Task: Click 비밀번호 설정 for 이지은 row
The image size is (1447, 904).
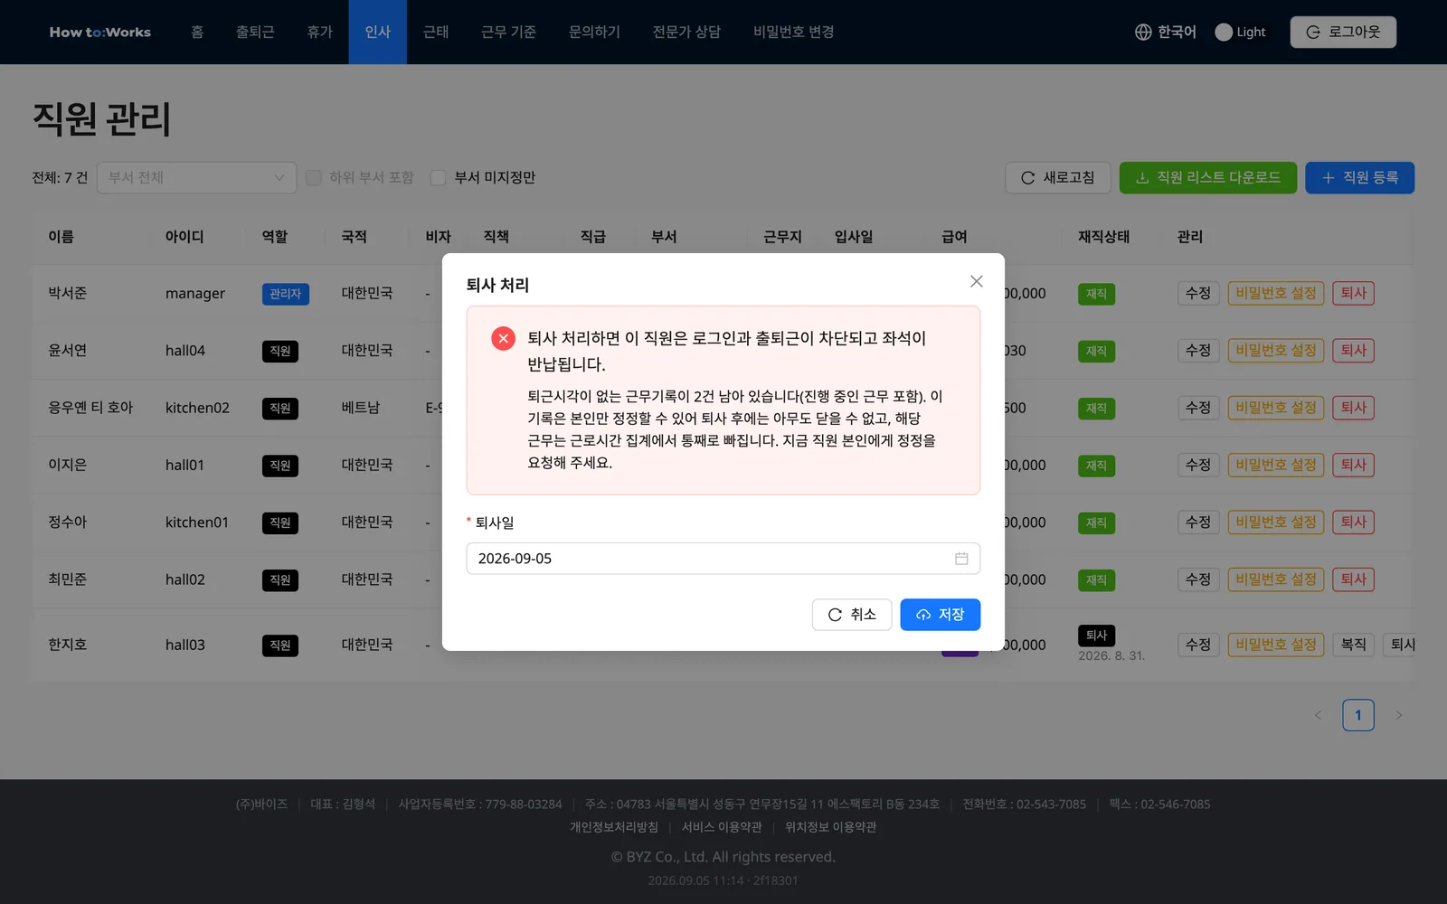Action: [x=1276, y=465]
